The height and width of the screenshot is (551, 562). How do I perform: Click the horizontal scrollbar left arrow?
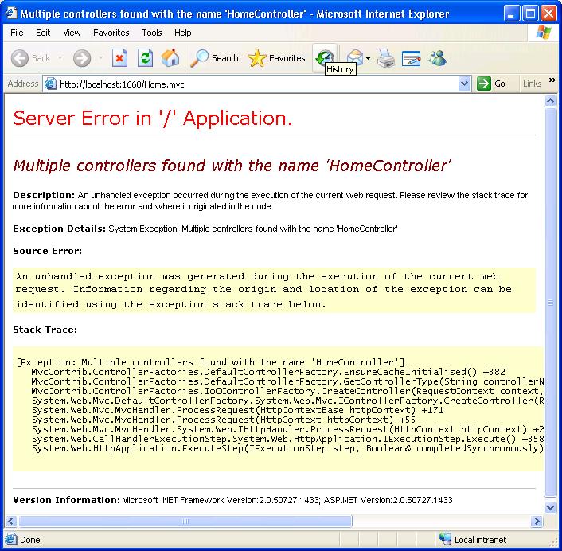coord(11,521)
